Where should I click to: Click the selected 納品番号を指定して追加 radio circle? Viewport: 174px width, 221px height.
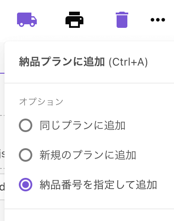pos(26,185)
